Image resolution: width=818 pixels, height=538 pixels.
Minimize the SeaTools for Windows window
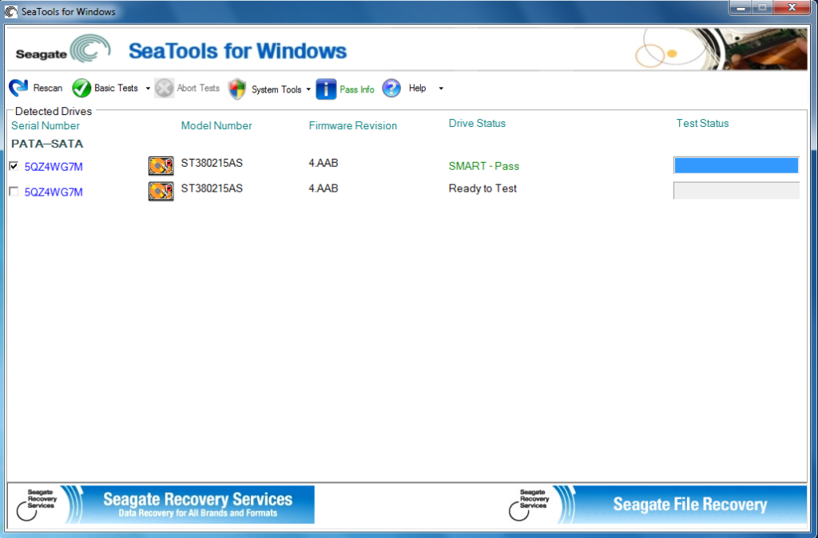(x=741, y=8)
